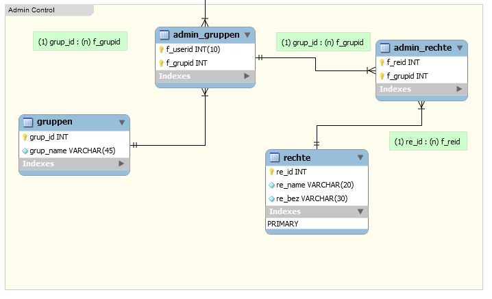
Task: Expand Indexes section in admin_gruppen table
Action: 247,76
